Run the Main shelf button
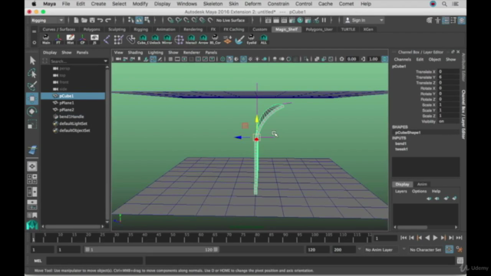The image size is (491, 276). (46, 39)
